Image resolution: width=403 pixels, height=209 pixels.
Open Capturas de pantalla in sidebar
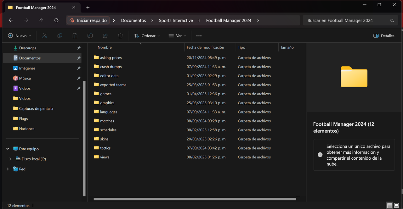(36, 108)
